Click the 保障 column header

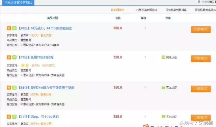(168, 18)
